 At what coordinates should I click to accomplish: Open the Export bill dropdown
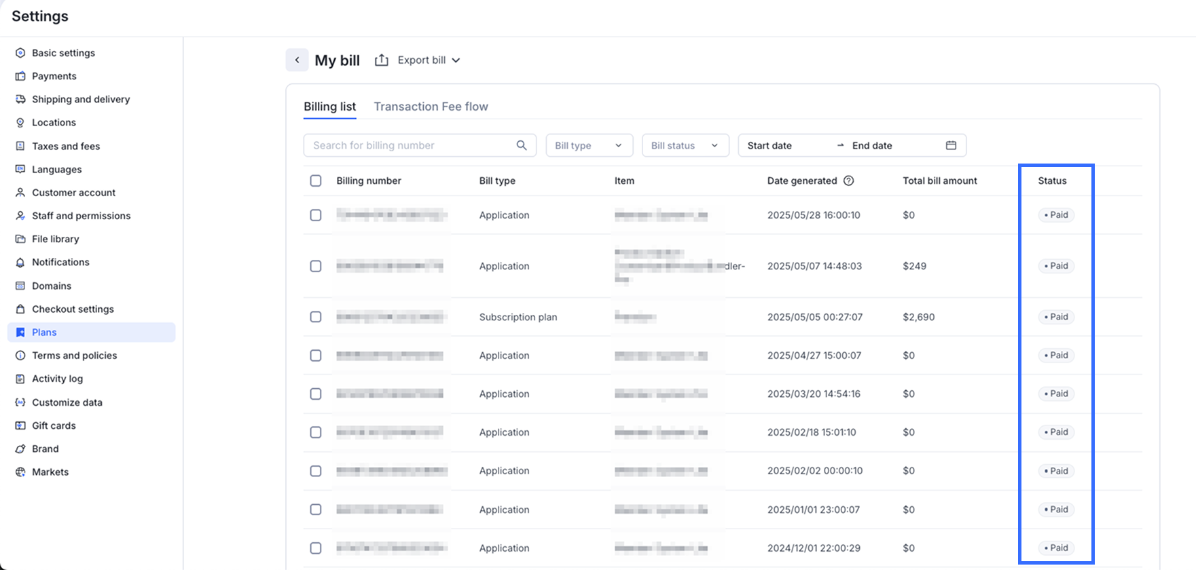click(429, 60)
